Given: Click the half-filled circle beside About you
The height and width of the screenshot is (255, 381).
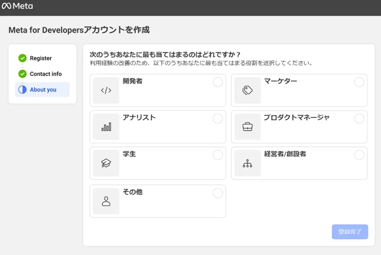Looking at the screenshot, I should tap(22, 89).
